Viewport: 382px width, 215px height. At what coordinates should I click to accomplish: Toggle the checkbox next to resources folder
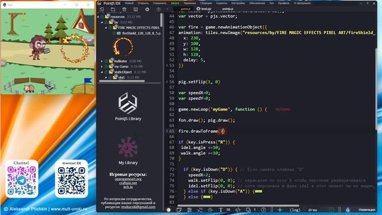click(102, 17)
